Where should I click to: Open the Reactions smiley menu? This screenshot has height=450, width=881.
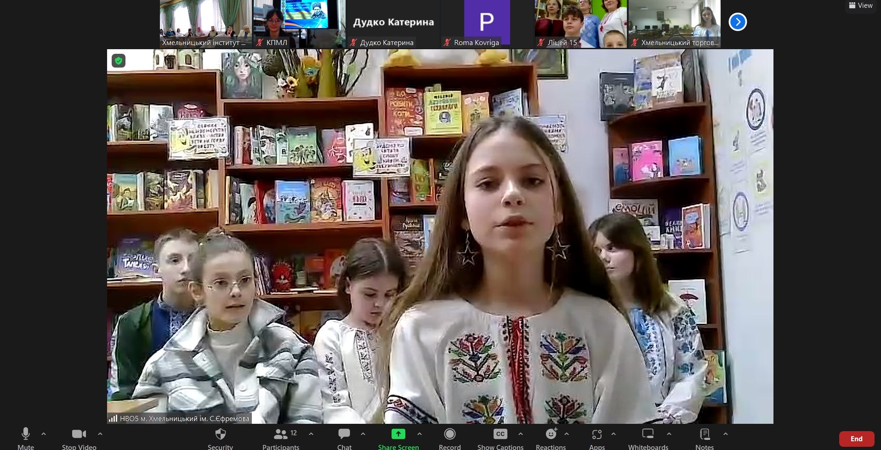(551, 434)
